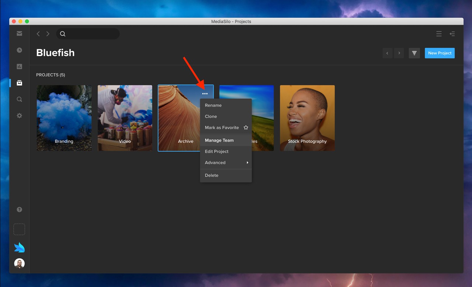This screenshot has height=287, width=472.
Task: Open the analytics bar chart icon
Action: coord(19,67)
